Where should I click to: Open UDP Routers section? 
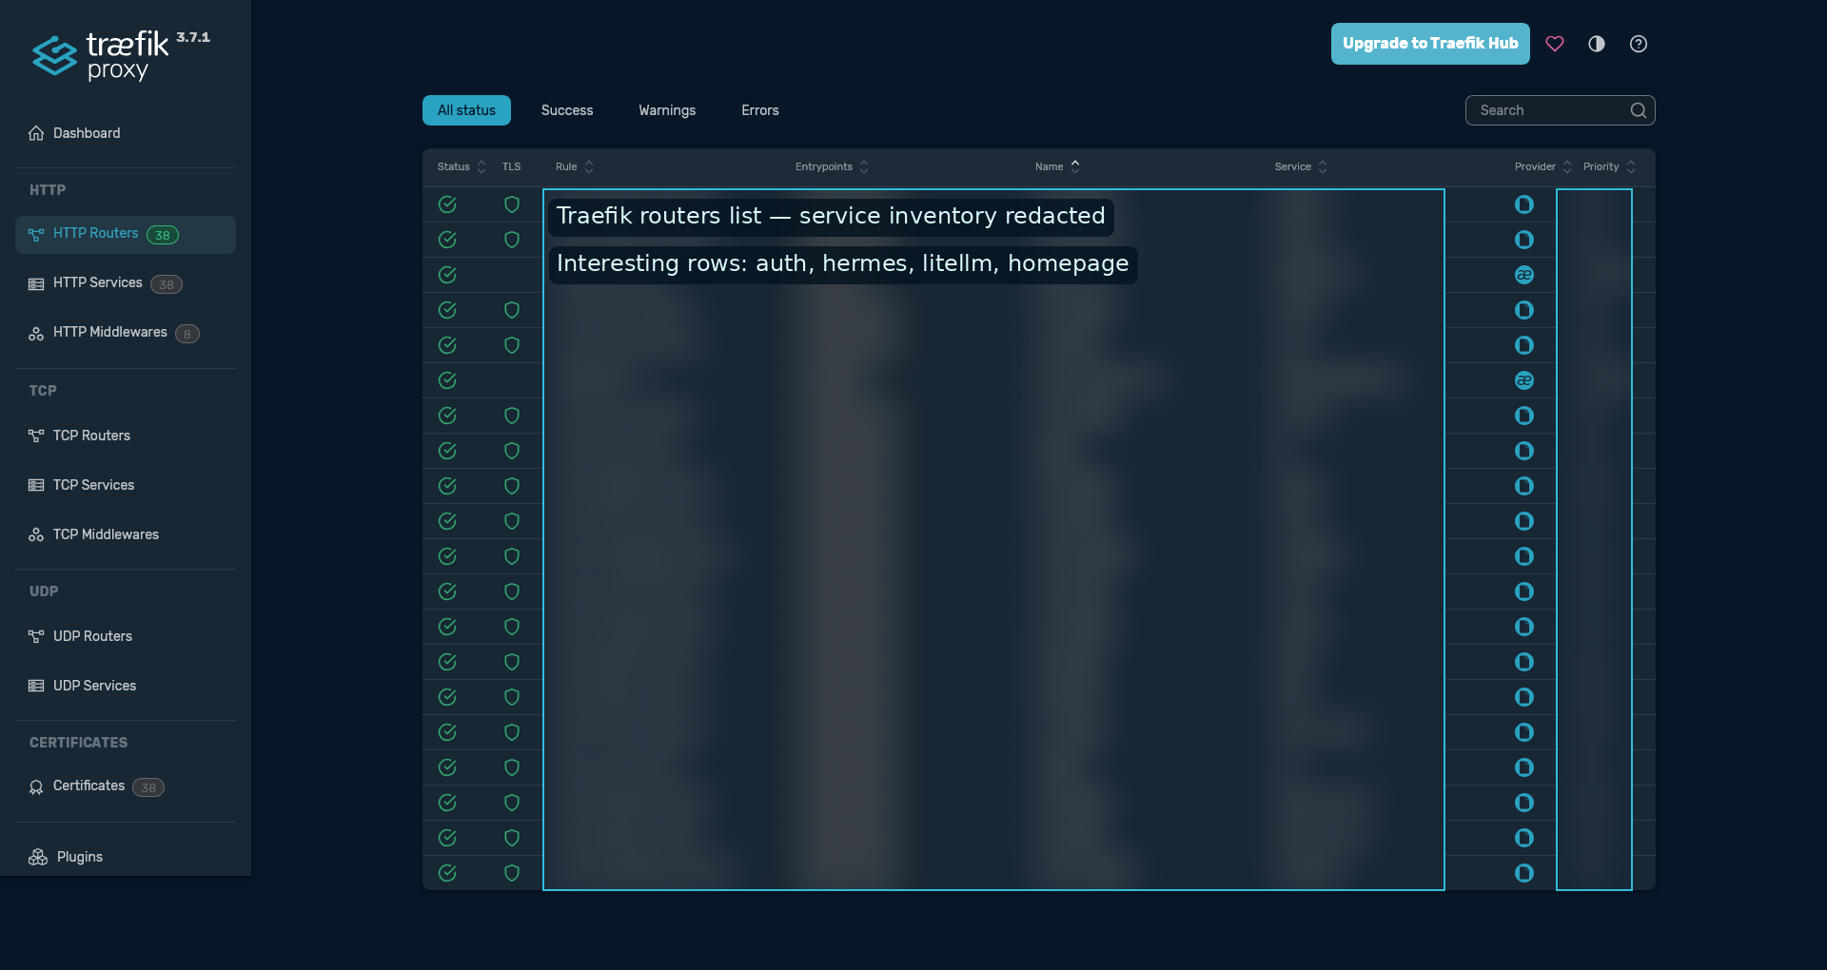click(x=126, y=636)
